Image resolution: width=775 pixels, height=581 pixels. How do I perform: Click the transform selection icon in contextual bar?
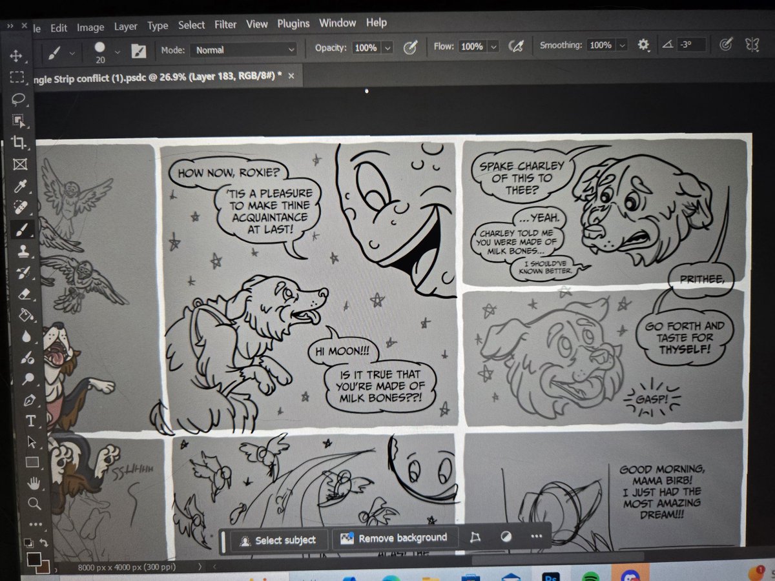pyautogui.click(x=475, y=537)
